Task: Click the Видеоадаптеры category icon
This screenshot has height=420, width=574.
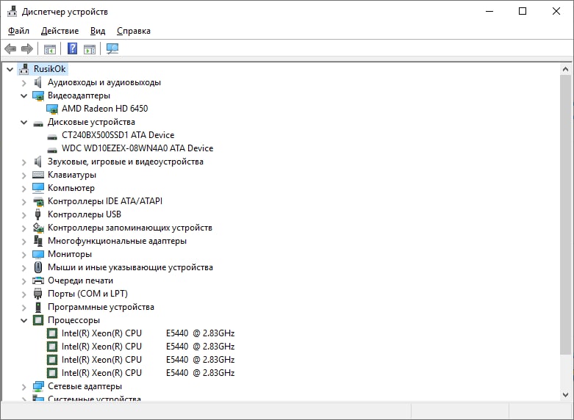Action: point(38,95)
